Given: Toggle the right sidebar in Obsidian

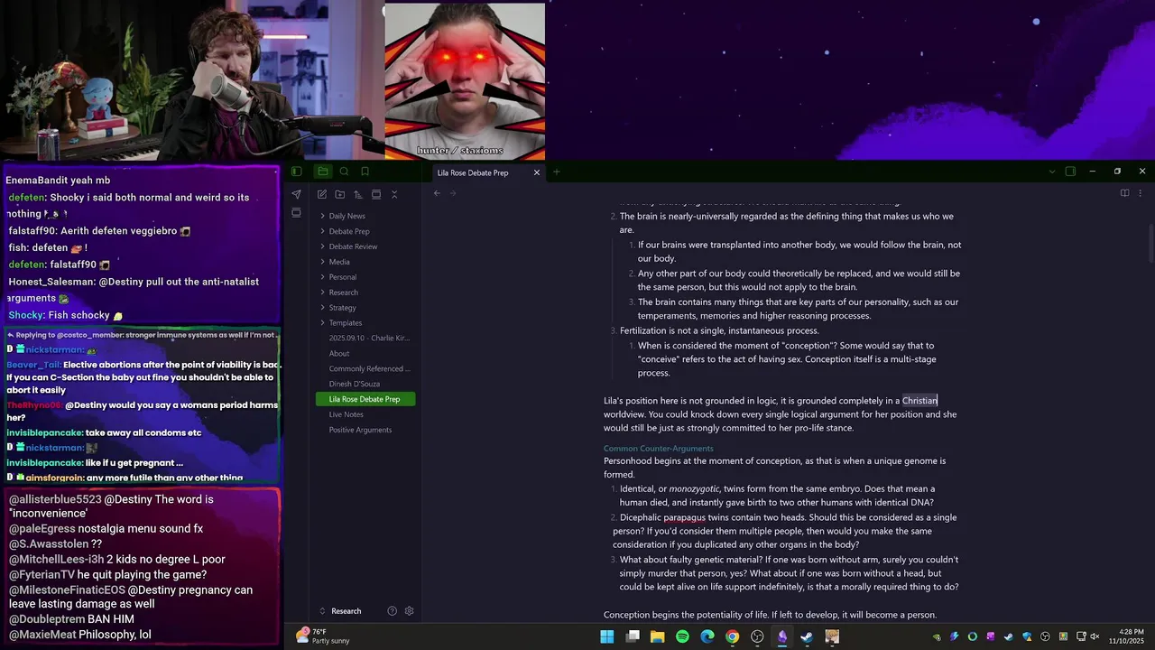Looking at the screenshot, I should click(x=1070, y=172).
